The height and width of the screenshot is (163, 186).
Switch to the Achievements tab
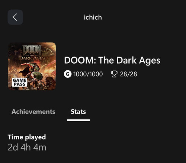[33, 112]
